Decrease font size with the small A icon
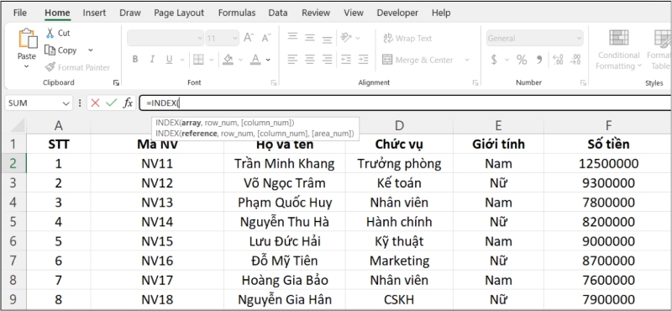The width and height of the screenshot is (672, 311). point(266,38)
